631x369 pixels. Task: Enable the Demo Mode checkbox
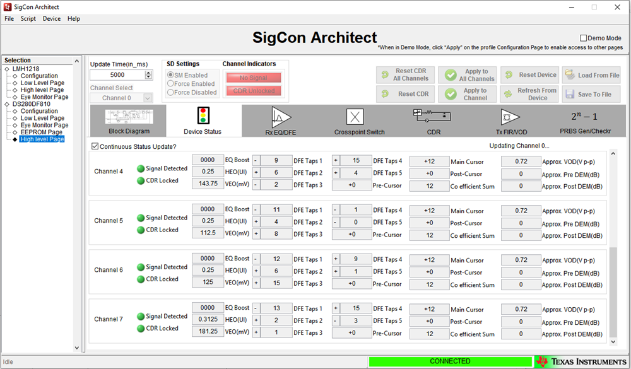coord(583,38)
